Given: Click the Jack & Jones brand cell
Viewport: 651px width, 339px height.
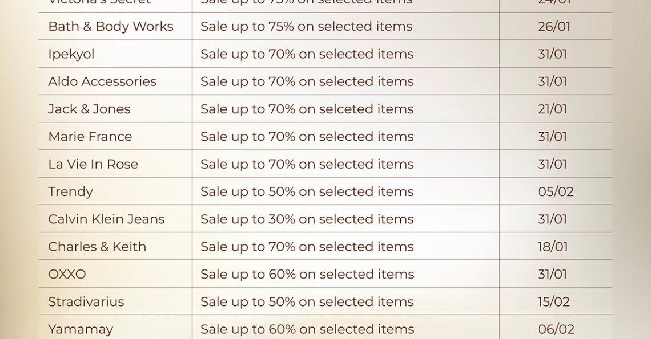Looking at the screenshot, I should [89, 109].
